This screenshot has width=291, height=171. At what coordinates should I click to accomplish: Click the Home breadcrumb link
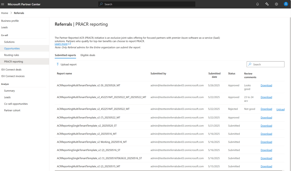point(5,13)
